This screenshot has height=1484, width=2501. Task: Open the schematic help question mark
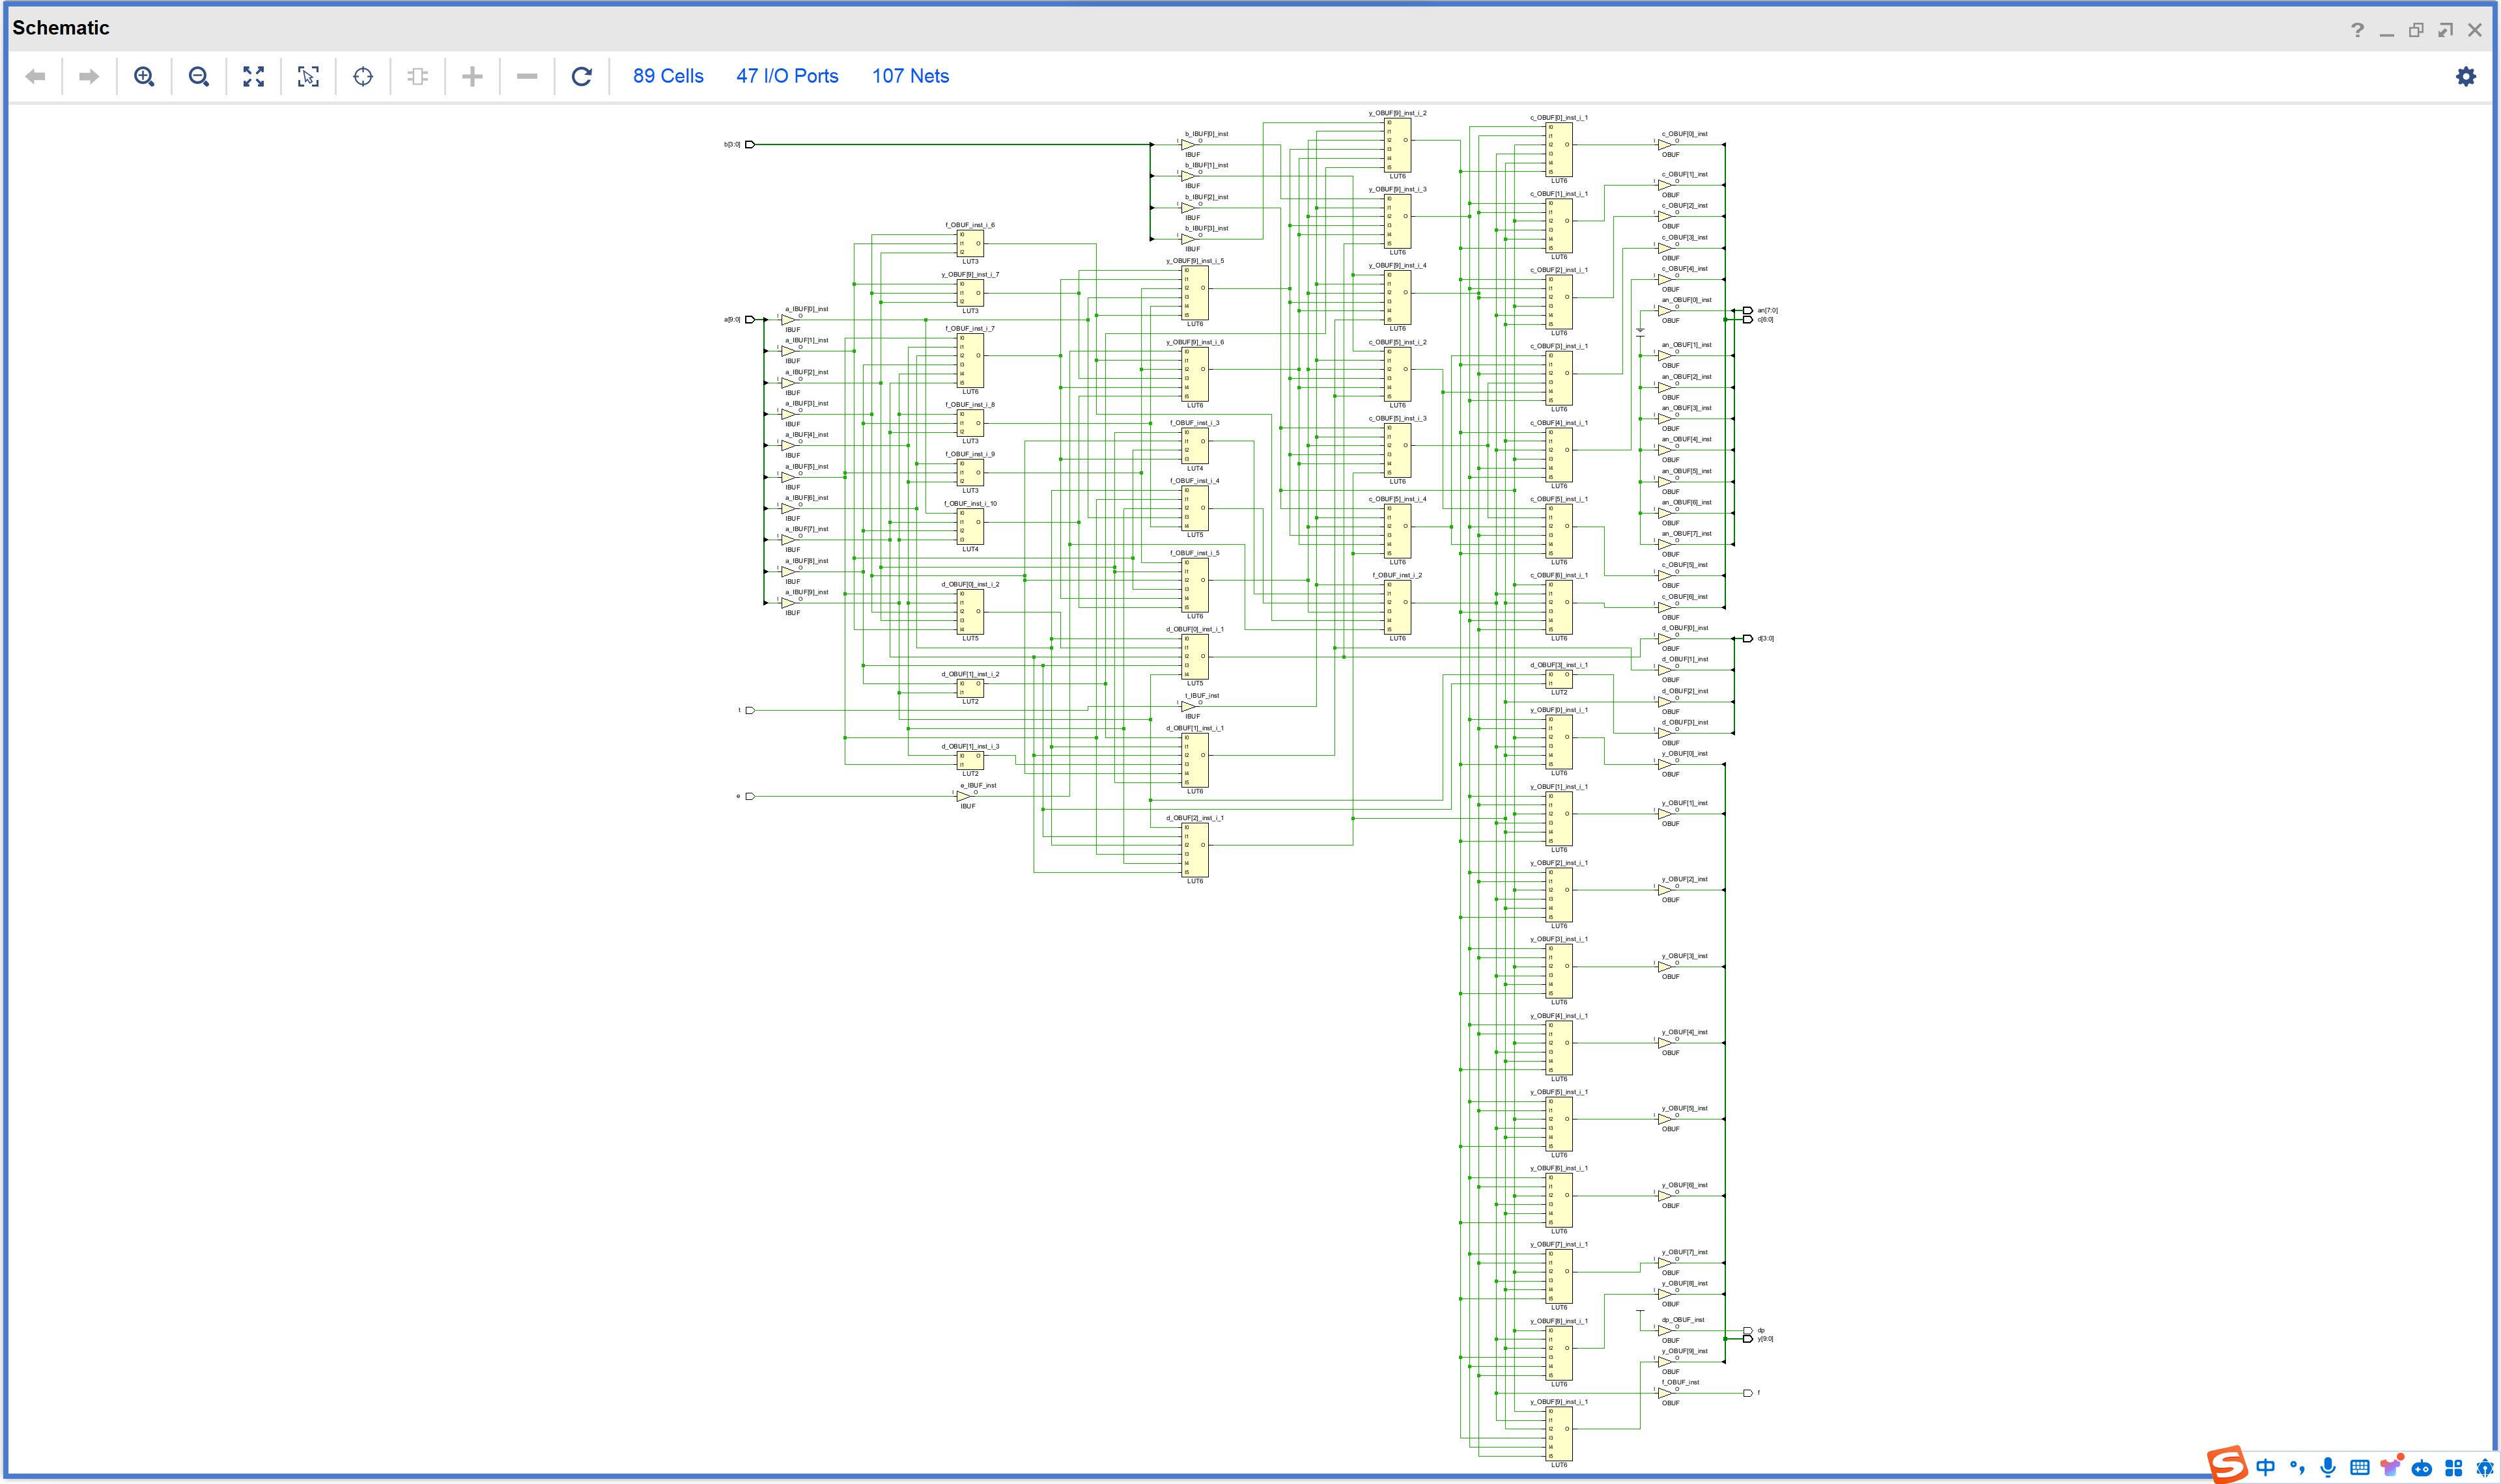2358,30
